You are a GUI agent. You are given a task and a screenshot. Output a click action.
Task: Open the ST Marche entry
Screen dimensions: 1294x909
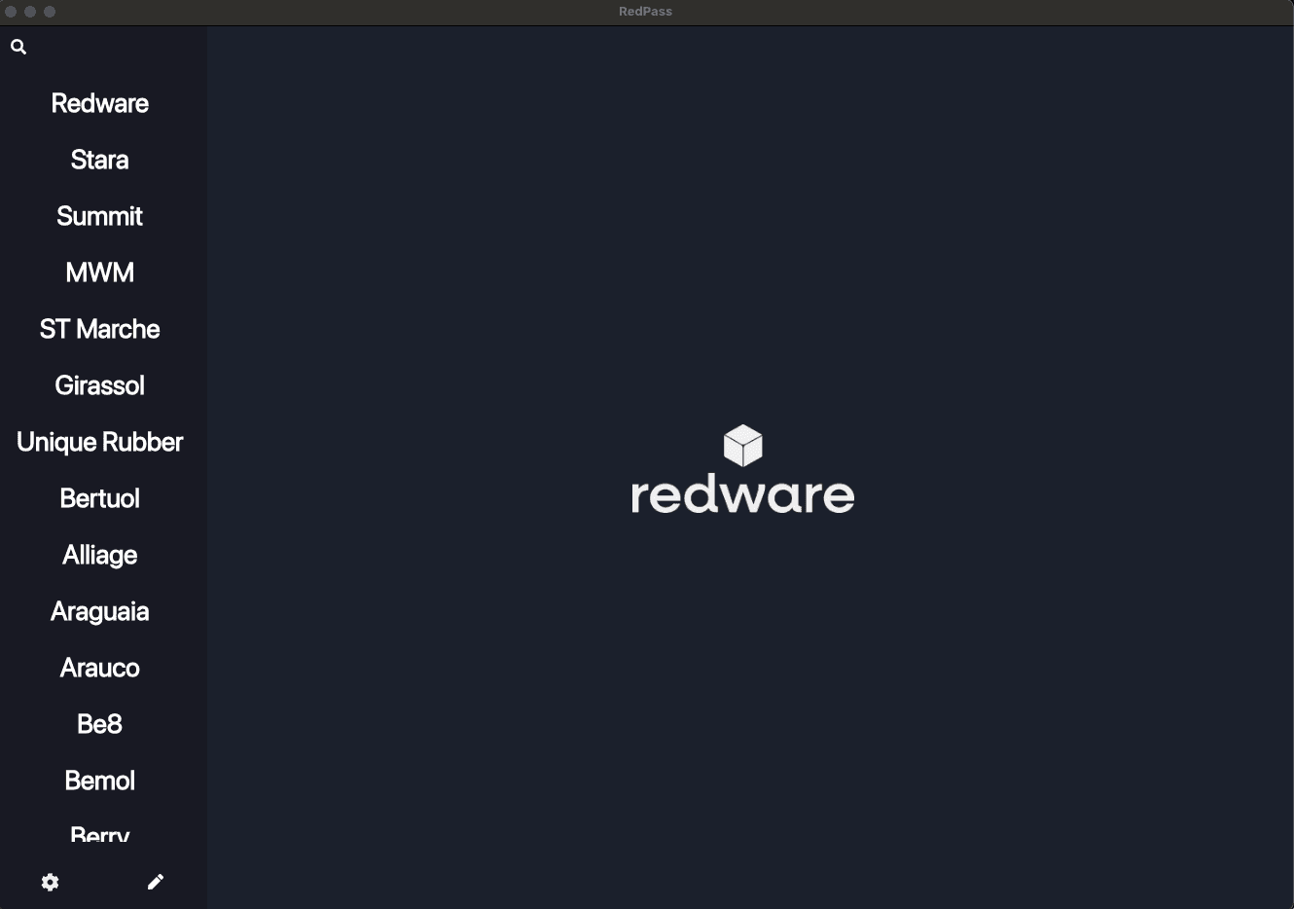100,329
